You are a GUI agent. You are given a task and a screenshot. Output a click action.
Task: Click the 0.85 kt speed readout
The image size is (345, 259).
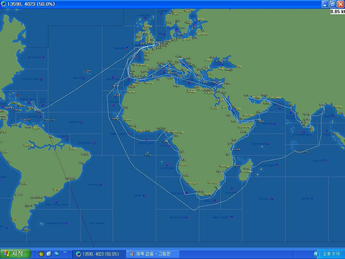(x=337, y=11)
